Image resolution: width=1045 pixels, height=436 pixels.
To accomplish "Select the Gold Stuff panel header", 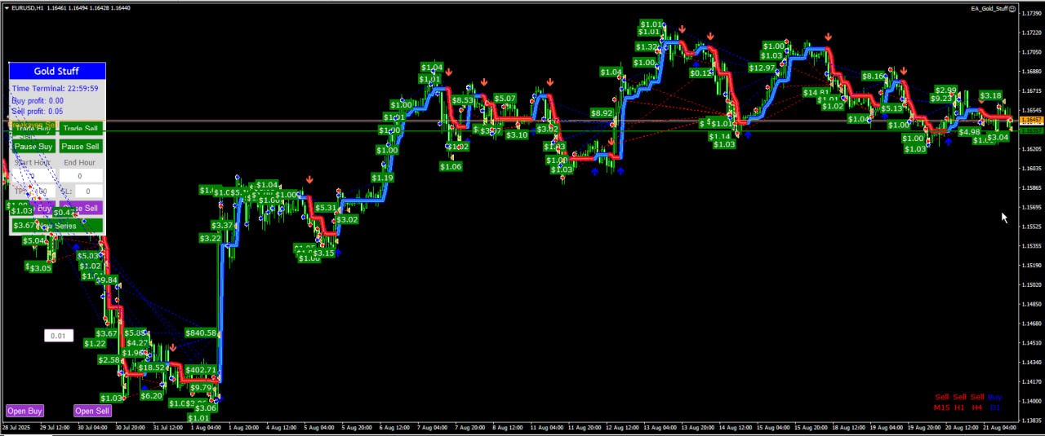I will click(x=57, y=71).
